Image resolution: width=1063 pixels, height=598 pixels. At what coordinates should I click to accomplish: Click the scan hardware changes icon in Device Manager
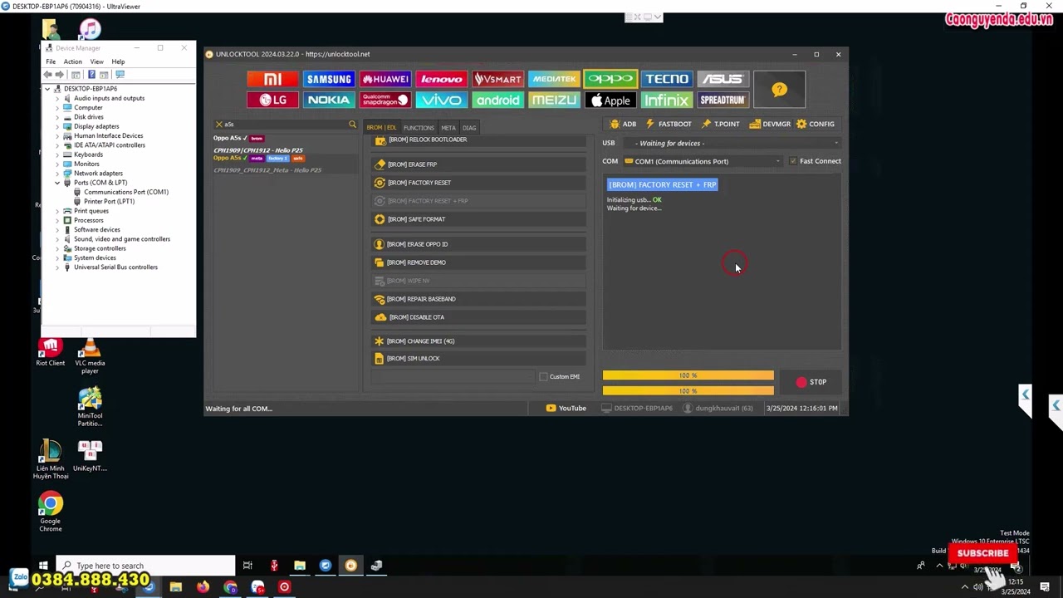[x=120, y=75]
